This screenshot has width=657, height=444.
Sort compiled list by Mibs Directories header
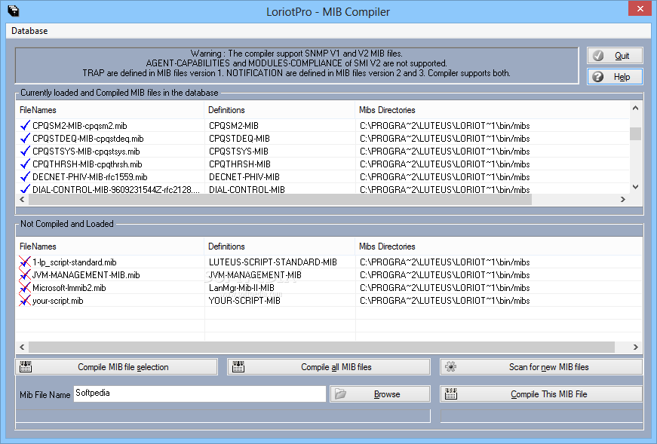point(492,110)
